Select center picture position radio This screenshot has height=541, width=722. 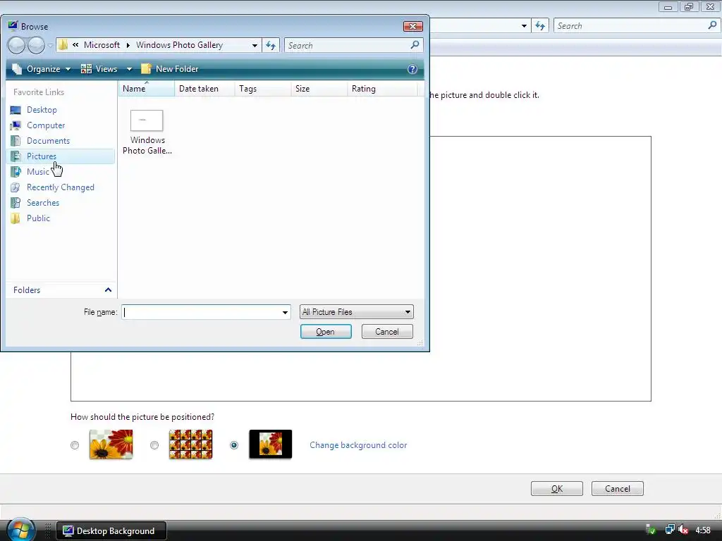[234, 445]
